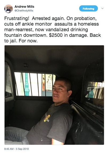Visit the @ChiefAndyMills handle link

pyautogui.click(x=24, y=11)
